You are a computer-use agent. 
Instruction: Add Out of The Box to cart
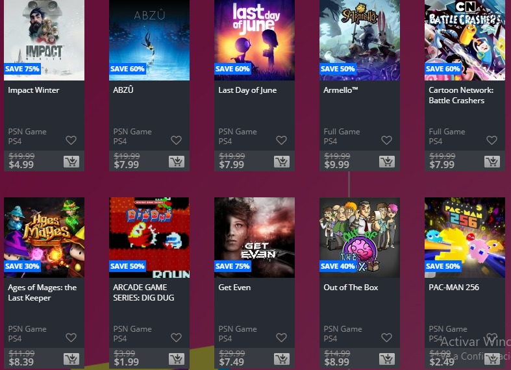(387, 359)
